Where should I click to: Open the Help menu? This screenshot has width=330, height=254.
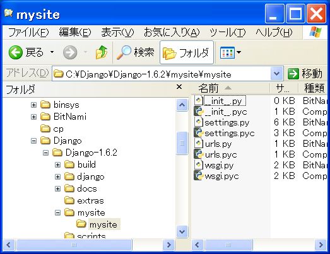point(274,33)
